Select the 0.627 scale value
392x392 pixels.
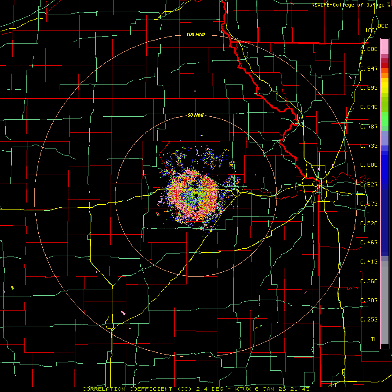[369, 185]
